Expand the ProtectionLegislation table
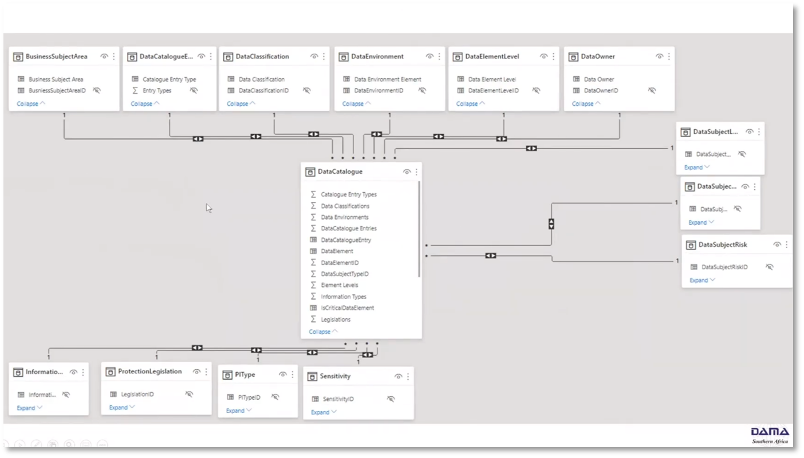The image size is (804, 458). pyautogui.click(x=122, y=407)
